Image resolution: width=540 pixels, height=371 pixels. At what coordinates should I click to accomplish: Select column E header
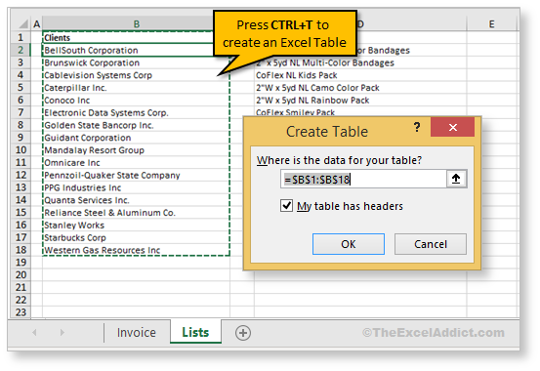tap(491, 24)
